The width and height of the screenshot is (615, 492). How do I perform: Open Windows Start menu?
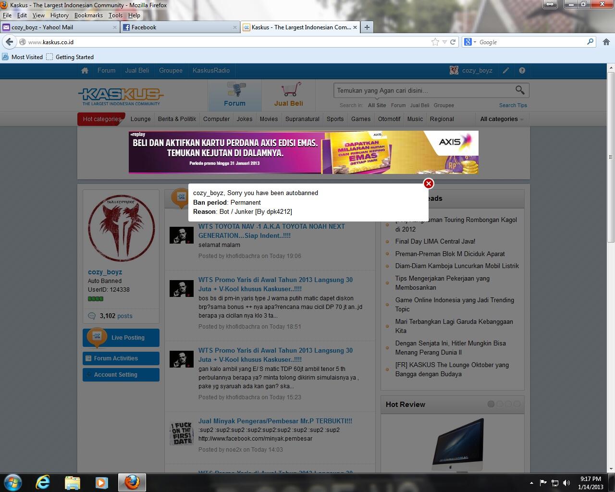pos(12,482)
